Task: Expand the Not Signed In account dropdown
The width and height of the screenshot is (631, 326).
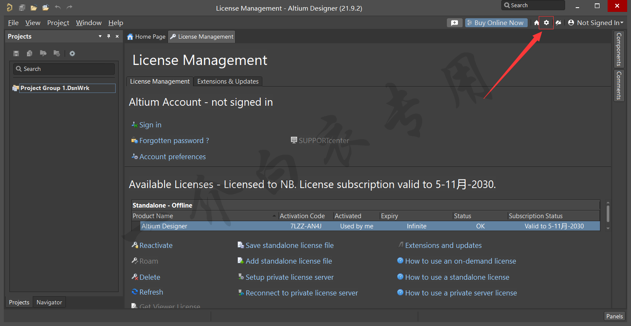Action: [x=596, y=23]
